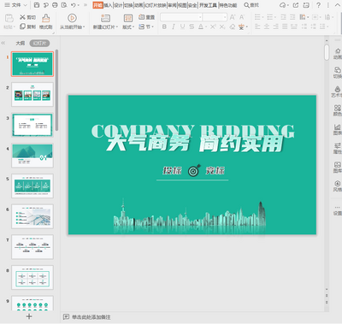Open the Developer Tools (开发工具) tab
342x324 pixels.
(x=208, y=5)
